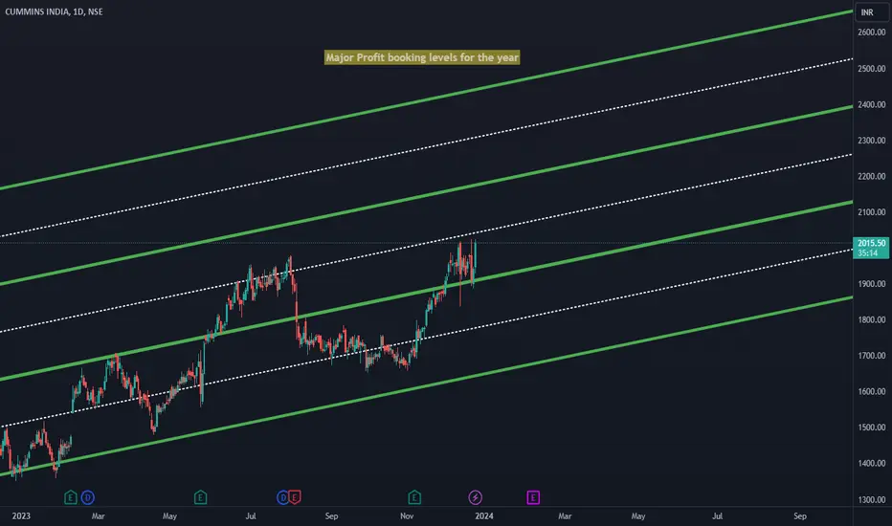Click the 2600.00 price axis label

872,33
